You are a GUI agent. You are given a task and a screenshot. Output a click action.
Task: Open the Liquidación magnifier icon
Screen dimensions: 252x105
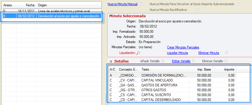pos(138,53)
